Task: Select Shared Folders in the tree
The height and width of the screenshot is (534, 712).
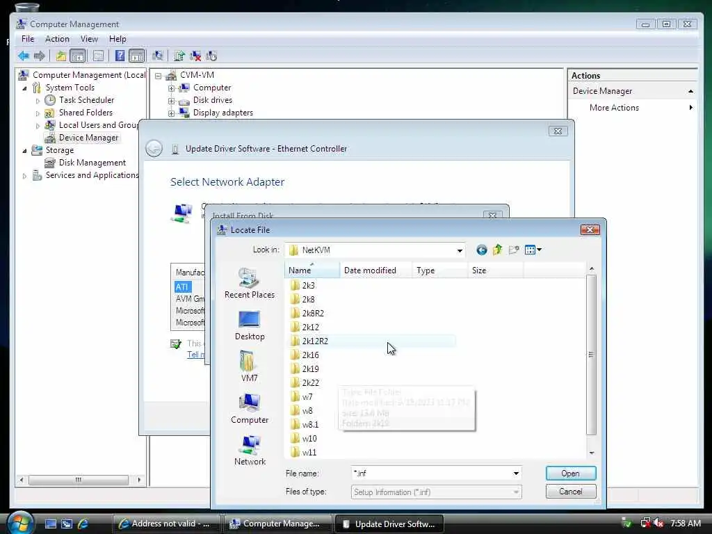Action: [x=86, y=113]
